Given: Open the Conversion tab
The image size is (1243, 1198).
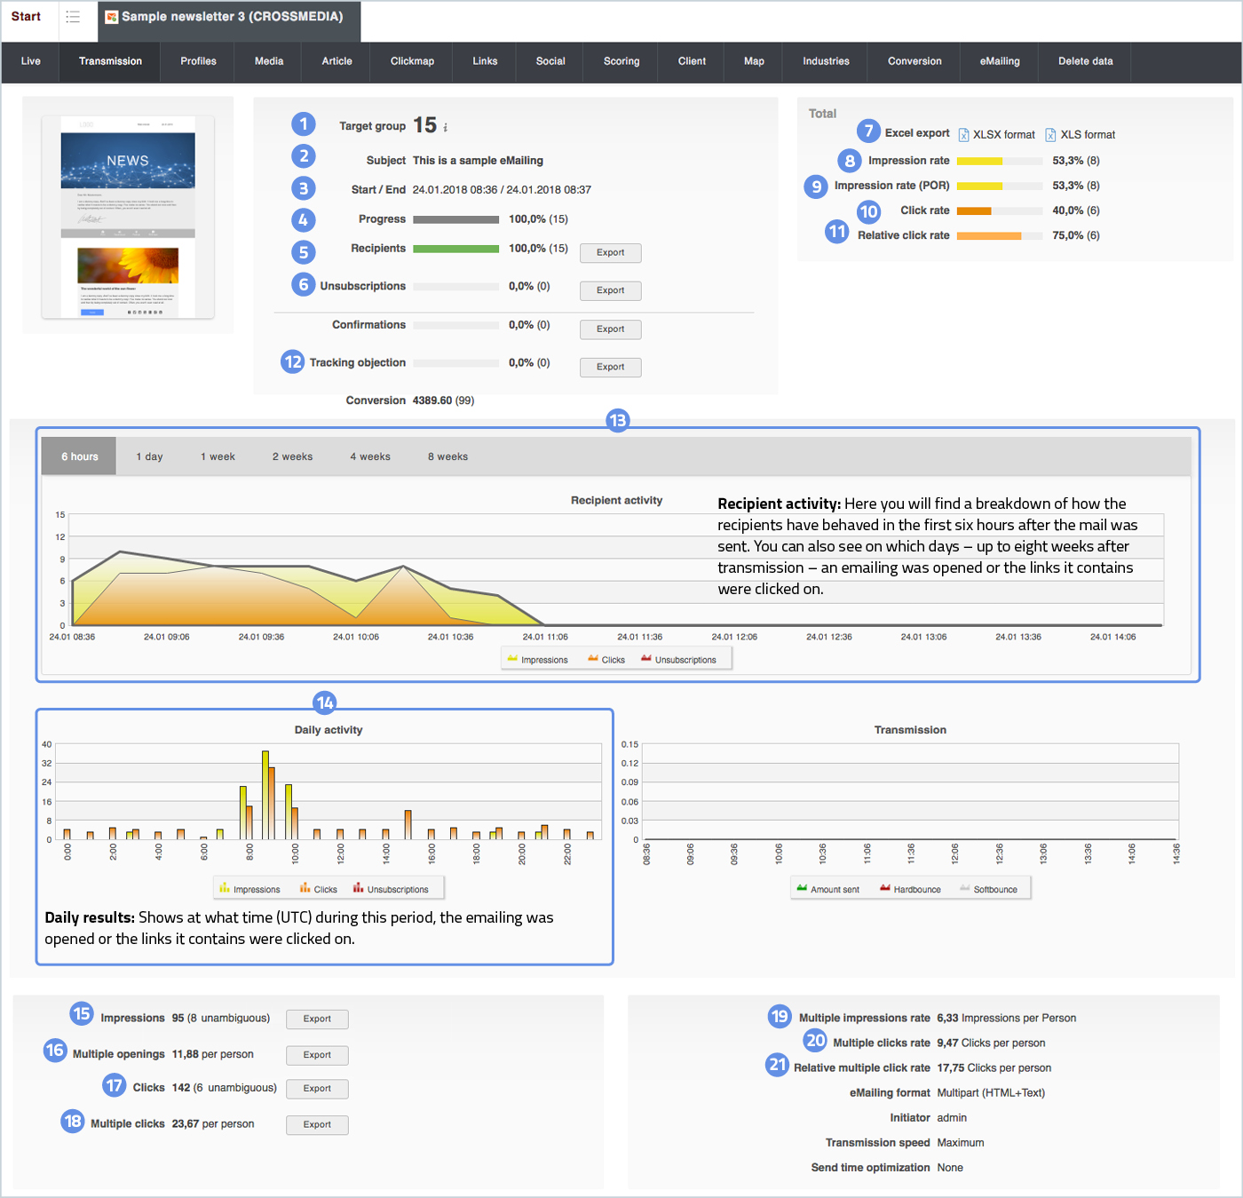Looking at the screenshot, I should [914, 61].
